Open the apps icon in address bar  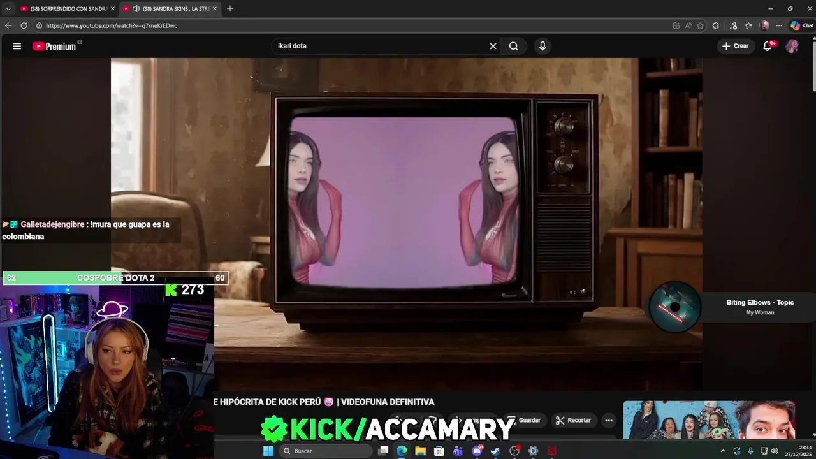pyautogui.click(x=676, y=25)
